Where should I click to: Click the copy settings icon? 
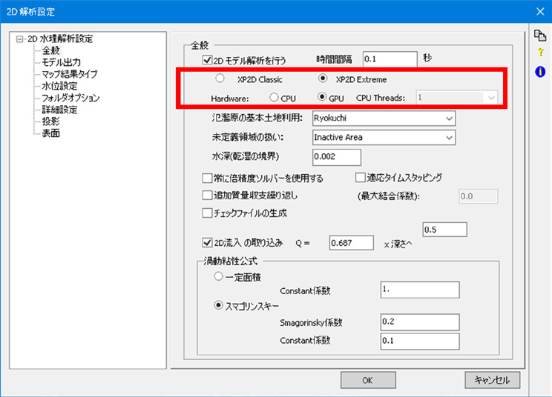tap(540, 36)
